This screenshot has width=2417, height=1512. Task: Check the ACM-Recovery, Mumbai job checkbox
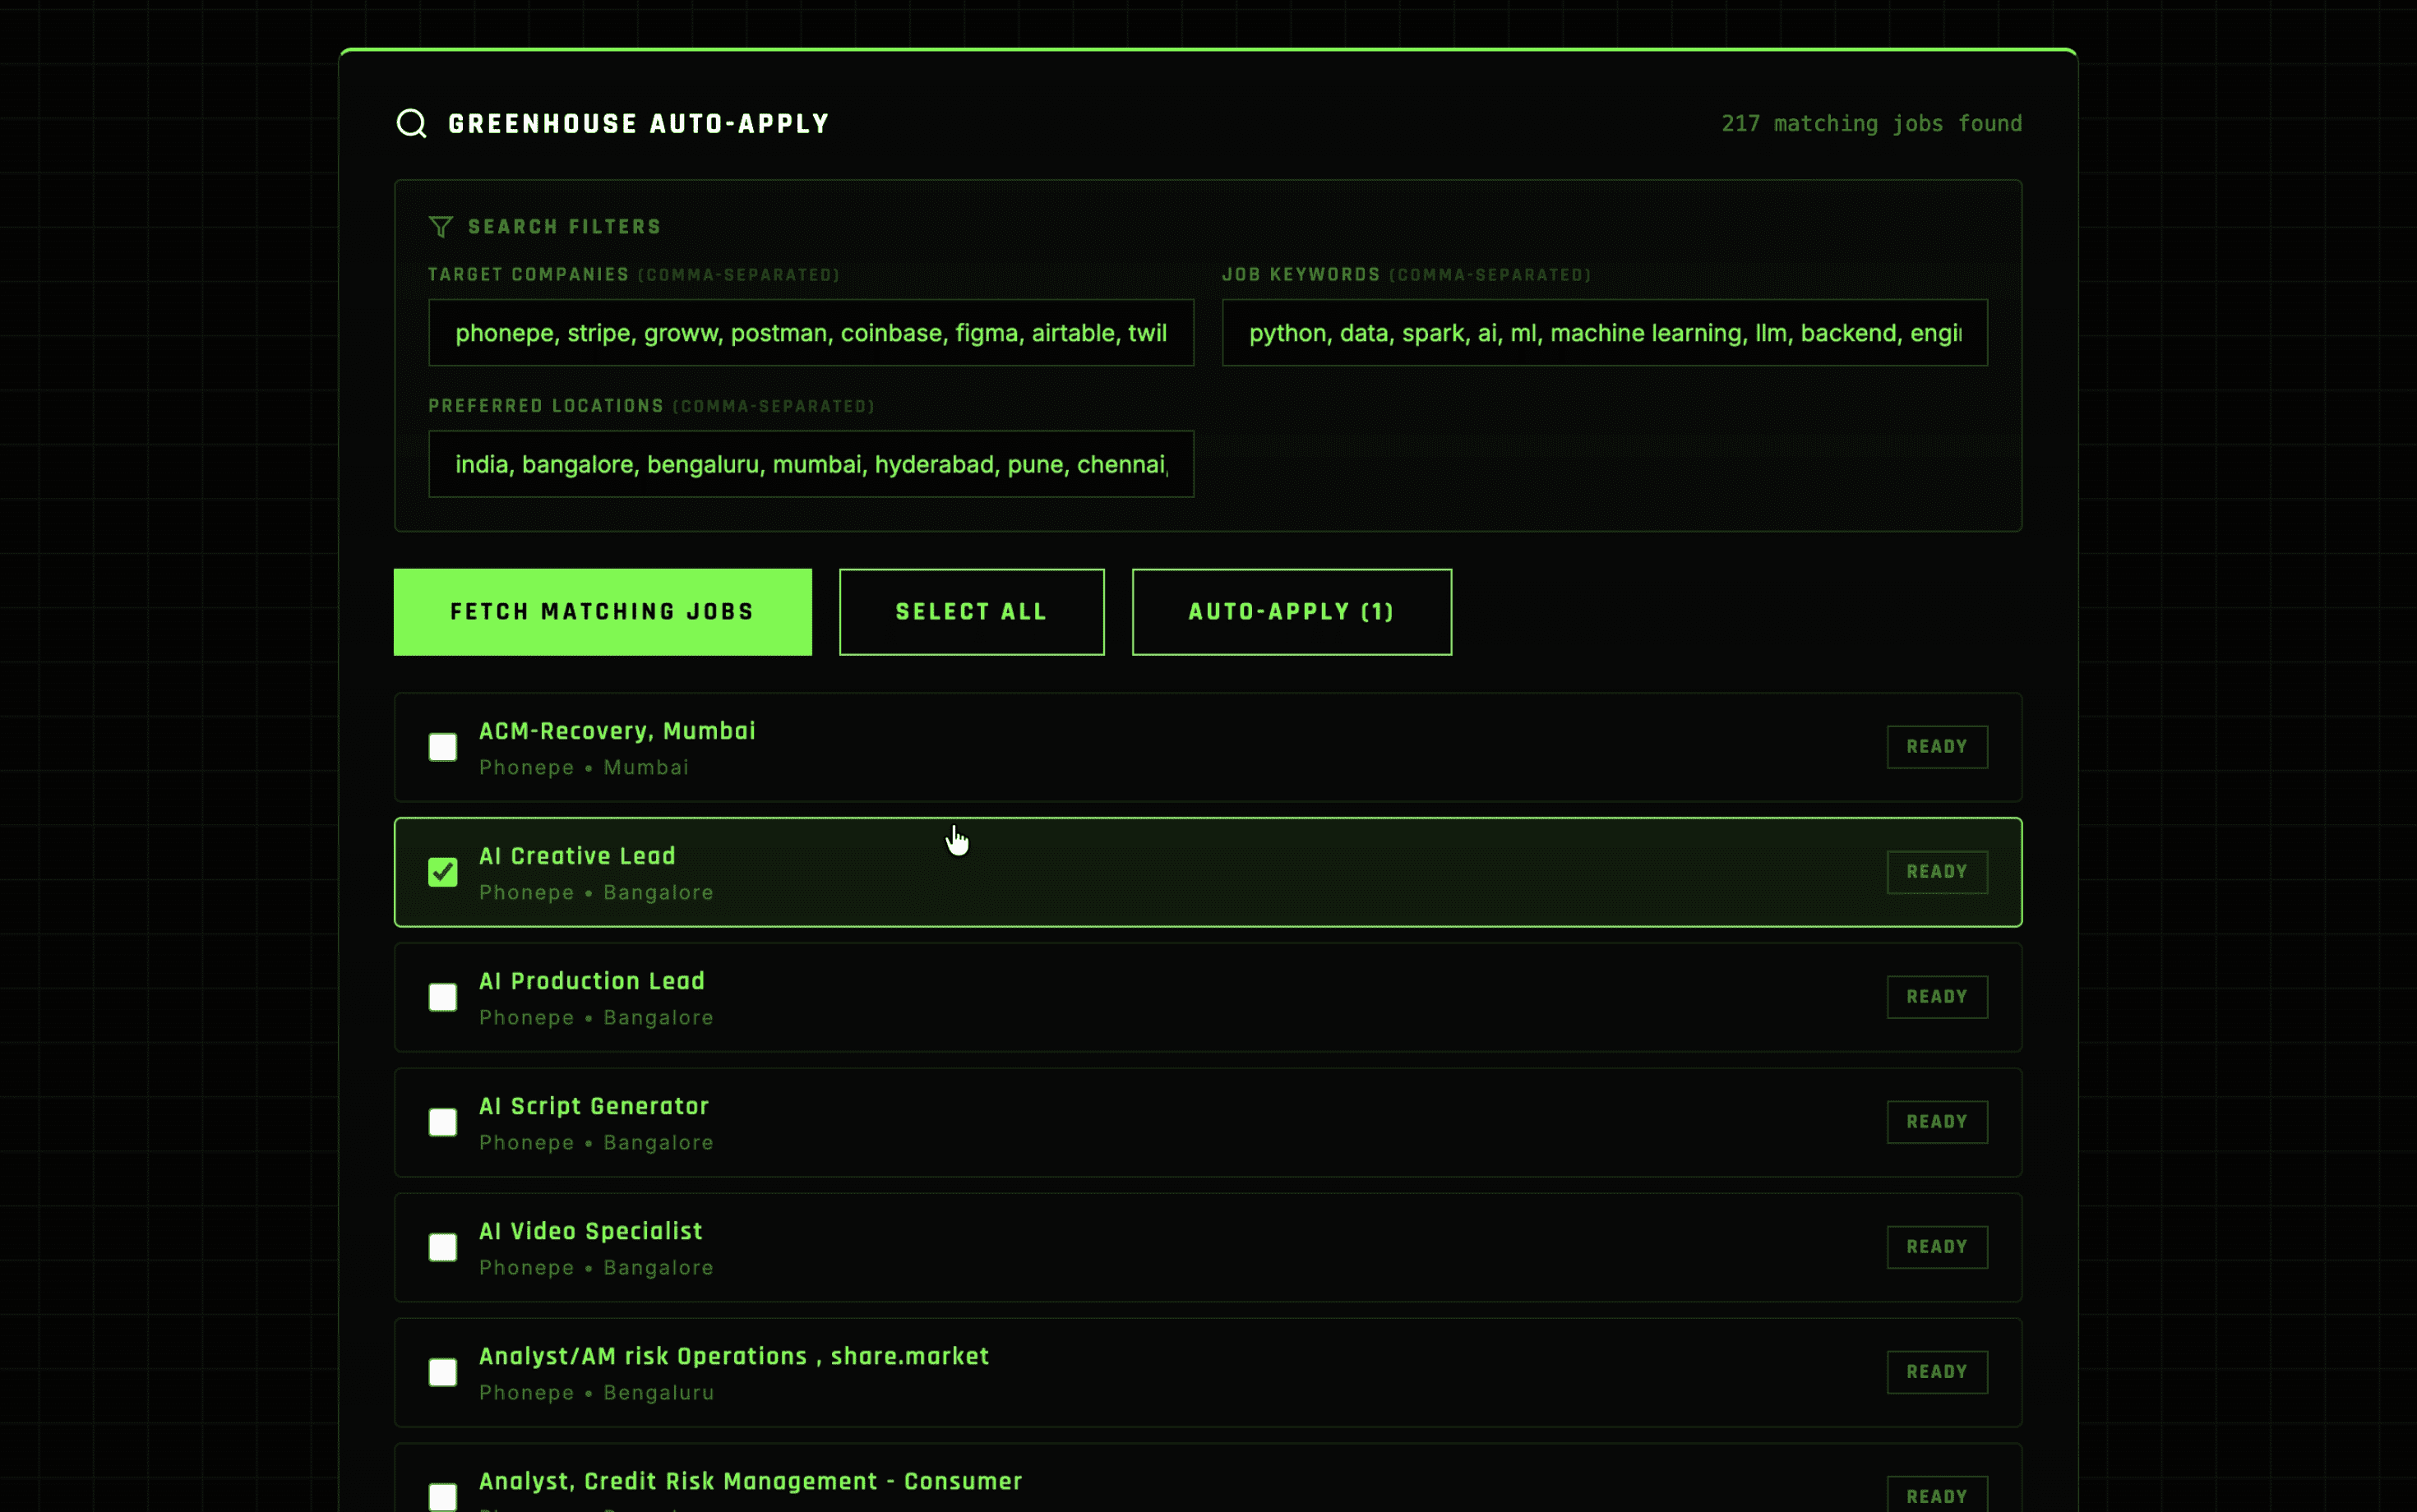pyautogui.click(x=442, y=747)
